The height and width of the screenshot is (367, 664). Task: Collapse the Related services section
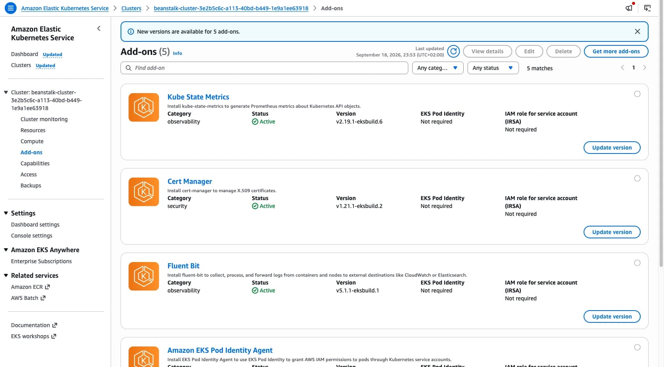(6, 275)
